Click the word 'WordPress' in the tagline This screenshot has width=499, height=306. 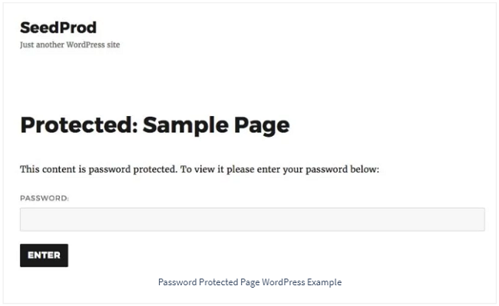point(85,45)
